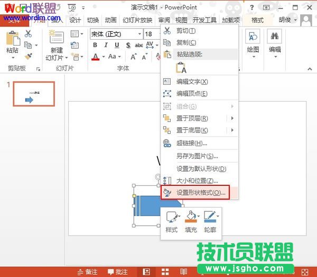Open the Drawing (绘图) group button
317x277 pixels.
point(253,43)
